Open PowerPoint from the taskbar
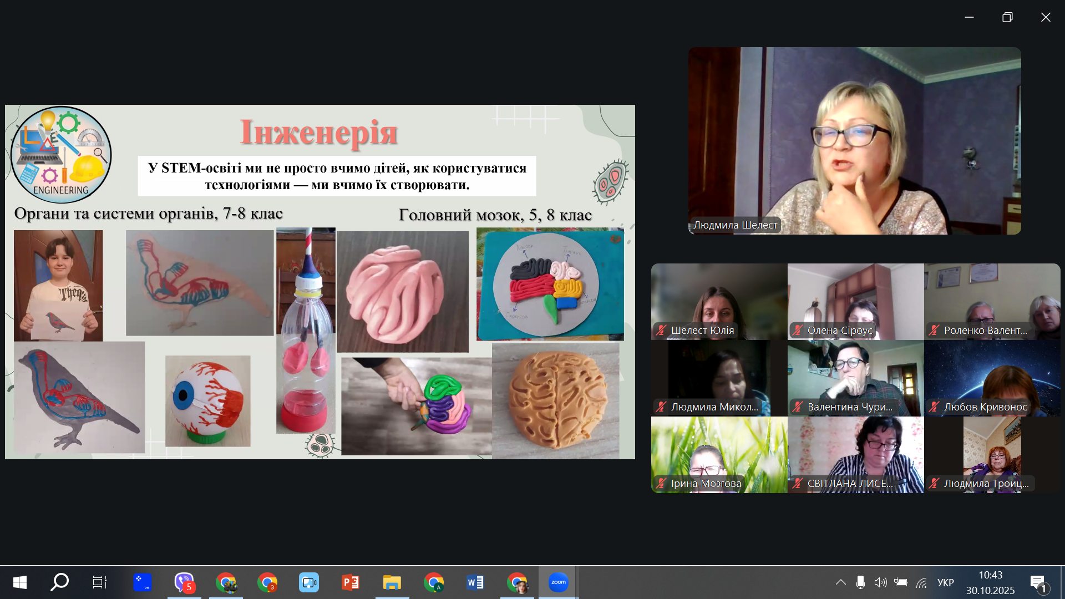1065x599 pixels. tap(350, 582)
